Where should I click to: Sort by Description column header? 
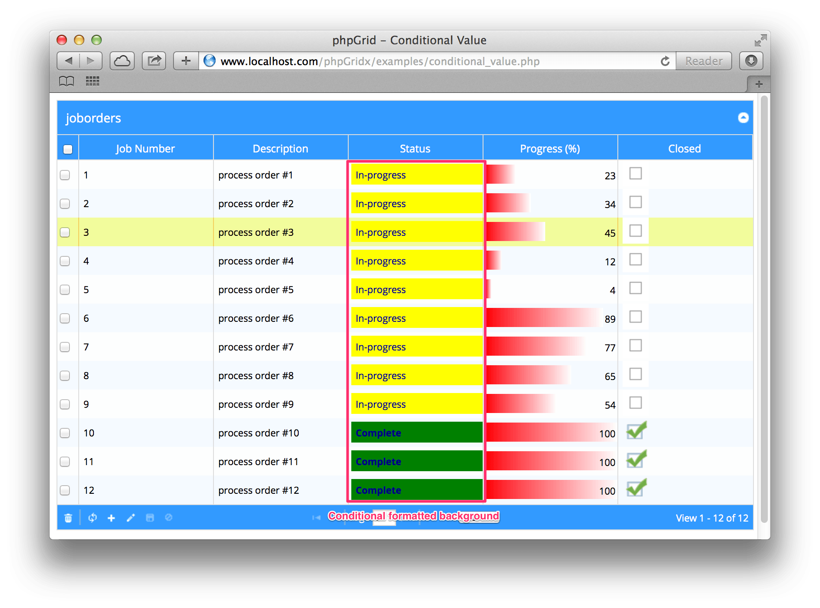[x=280, y=149]
